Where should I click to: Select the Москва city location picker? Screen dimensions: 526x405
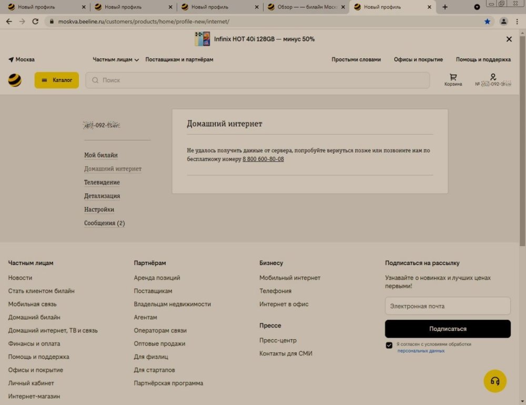pos(22,60)
